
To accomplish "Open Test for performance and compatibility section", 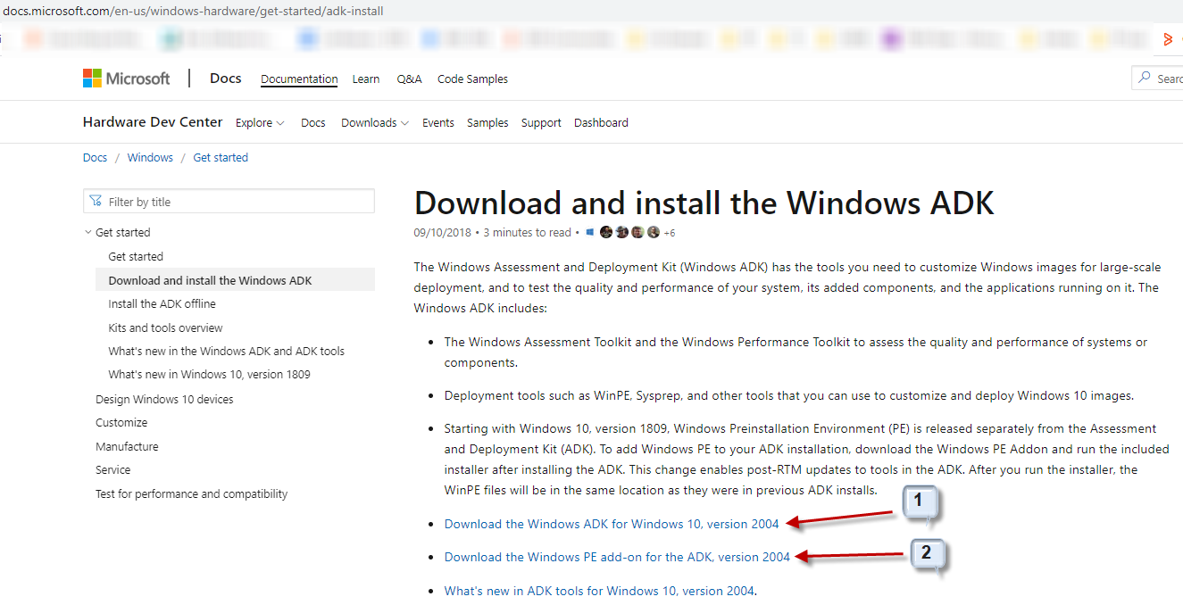I will coord(191,494).
